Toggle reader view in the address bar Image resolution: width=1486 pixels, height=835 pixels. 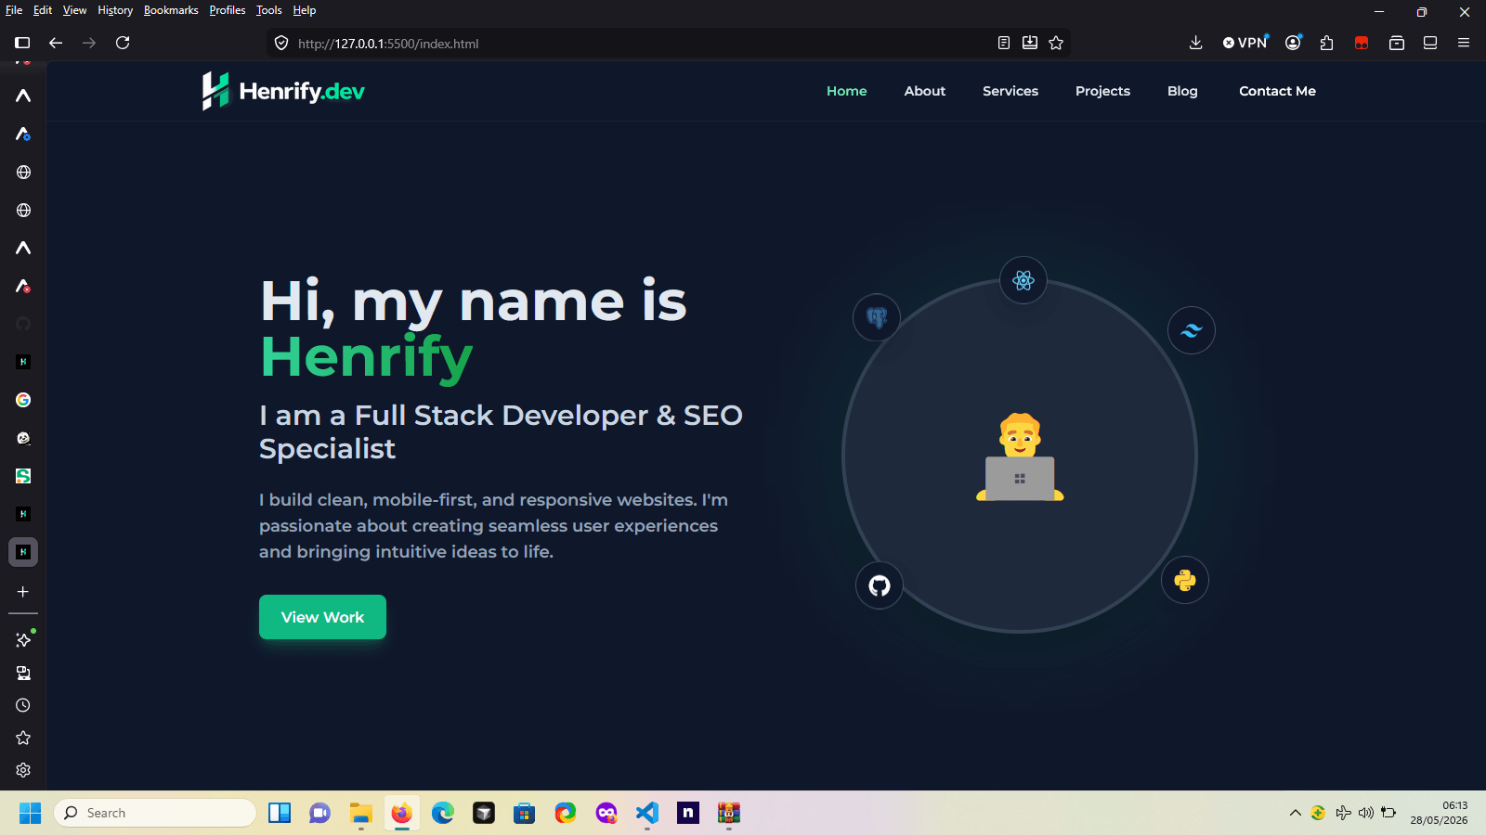pos(1004,43)
